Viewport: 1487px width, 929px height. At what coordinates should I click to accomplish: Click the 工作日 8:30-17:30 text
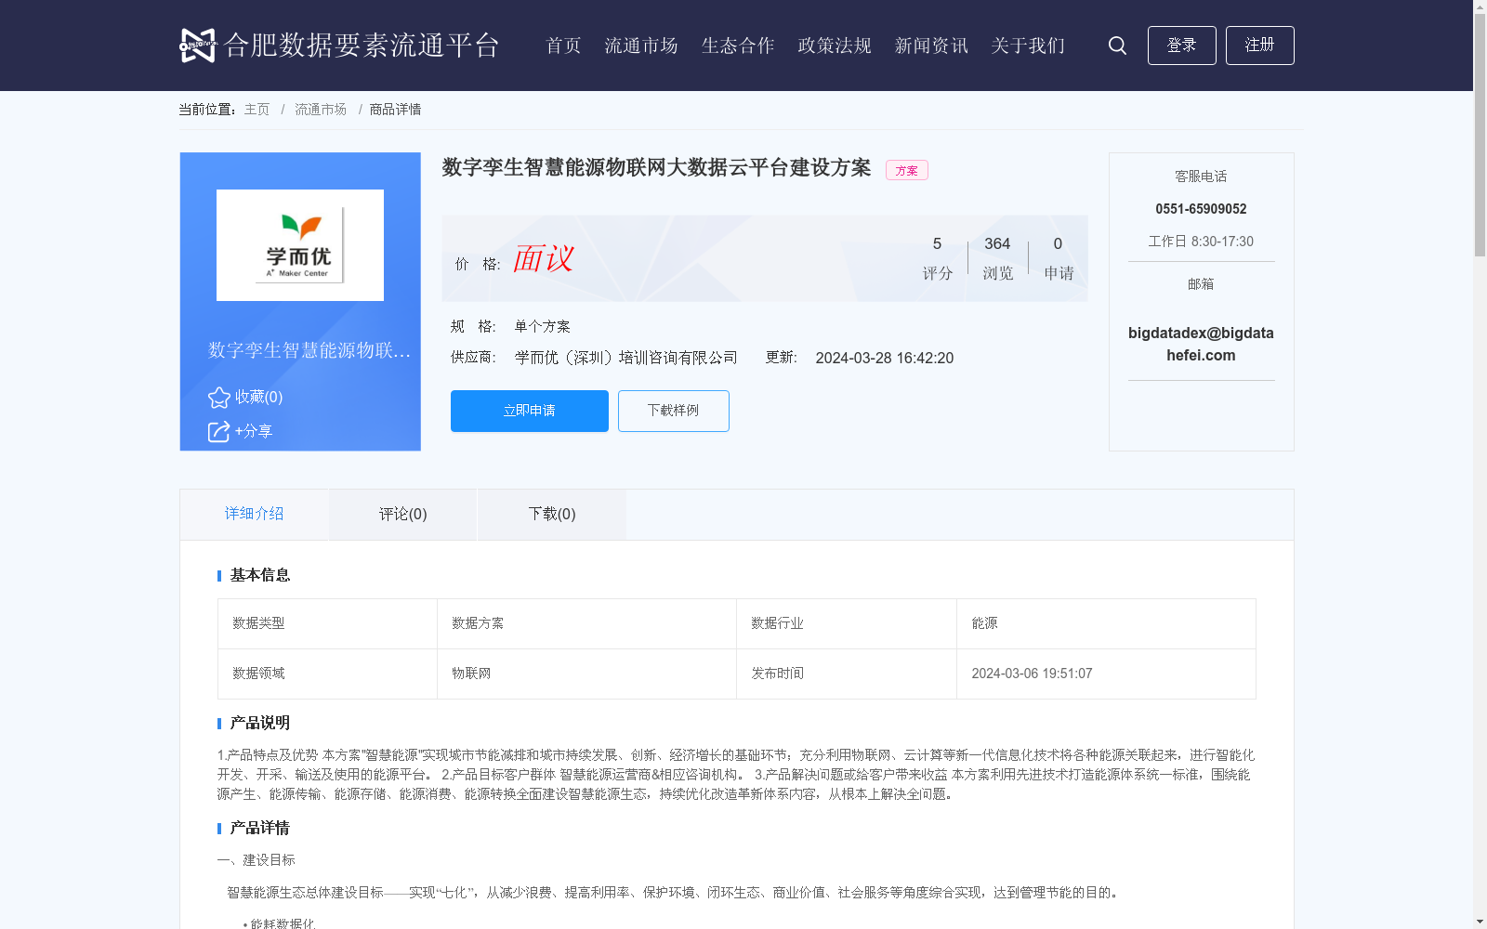1201,242
